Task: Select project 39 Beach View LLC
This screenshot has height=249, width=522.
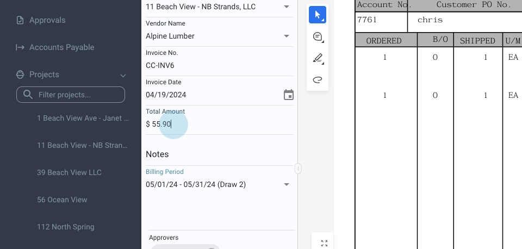Action: [69, 172]
